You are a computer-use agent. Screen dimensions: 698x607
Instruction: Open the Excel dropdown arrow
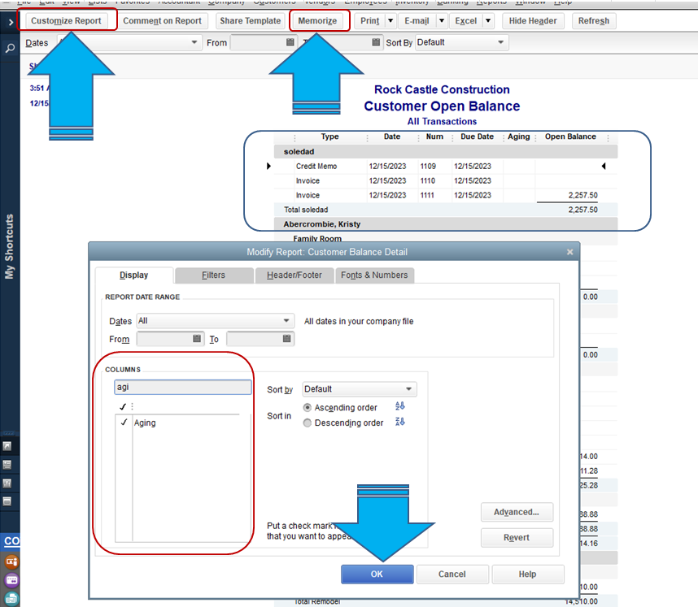click(488, 20)
